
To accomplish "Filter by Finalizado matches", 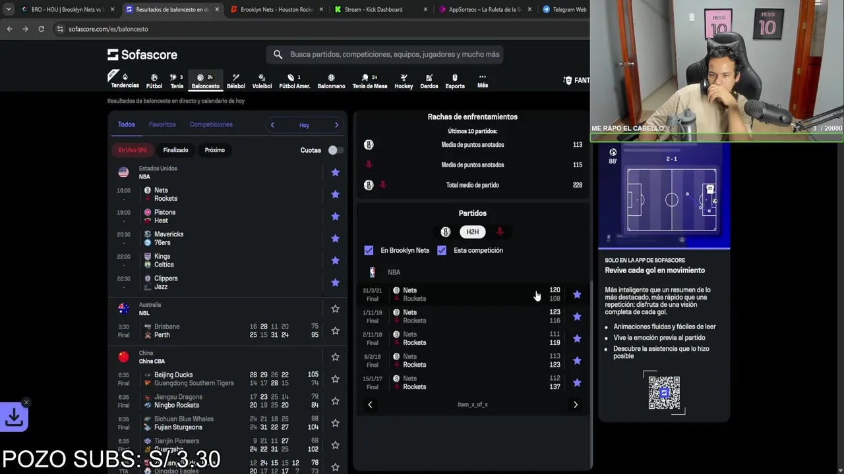I will [x=175, y=150].
